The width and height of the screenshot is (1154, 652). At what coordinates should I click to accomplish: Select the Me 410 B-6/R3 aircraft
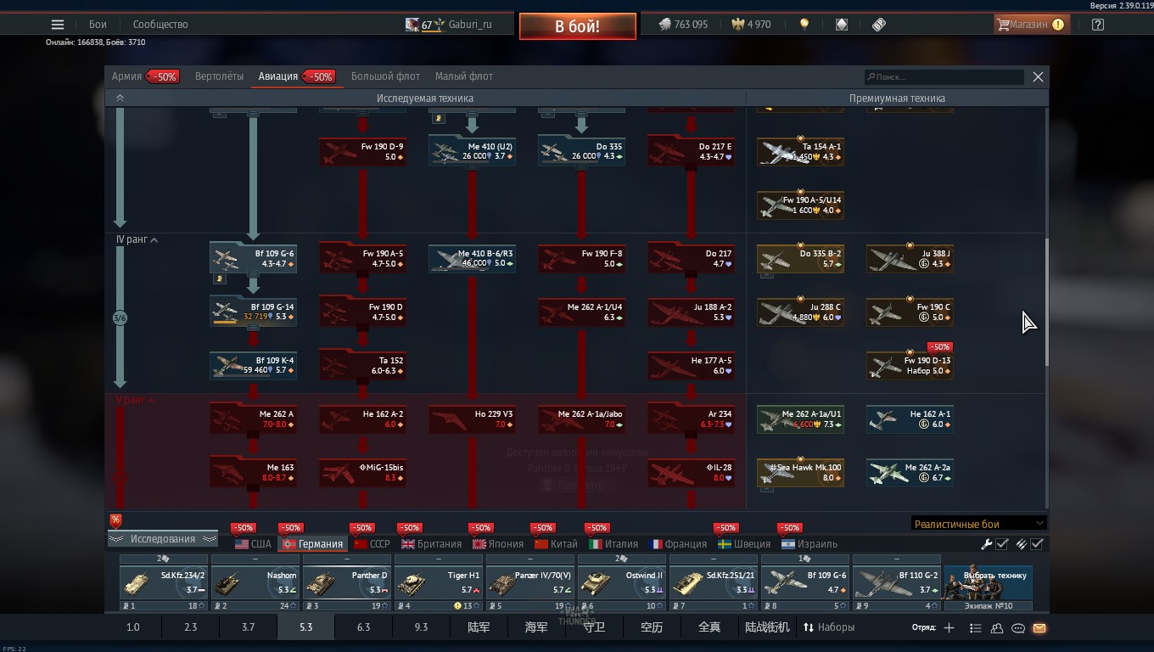click(472, 258)
